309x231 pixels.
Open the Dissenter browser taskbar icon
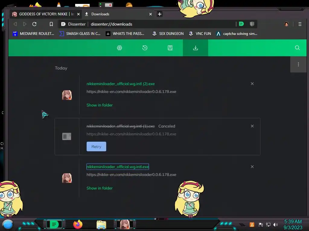point(54,224)
